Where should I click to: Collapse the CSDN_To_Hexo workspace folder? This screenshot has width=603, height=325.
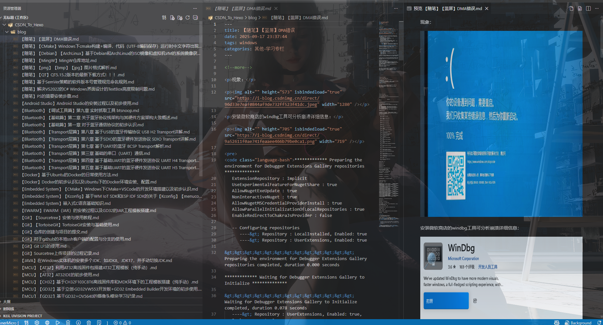click(4, 24)
